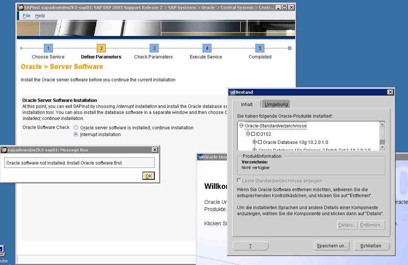This screenshot has width=408, height=265.
Task: Check the Oracle Database 10g 10.2.0.1.0 checkbox
Action: point(259,142)
